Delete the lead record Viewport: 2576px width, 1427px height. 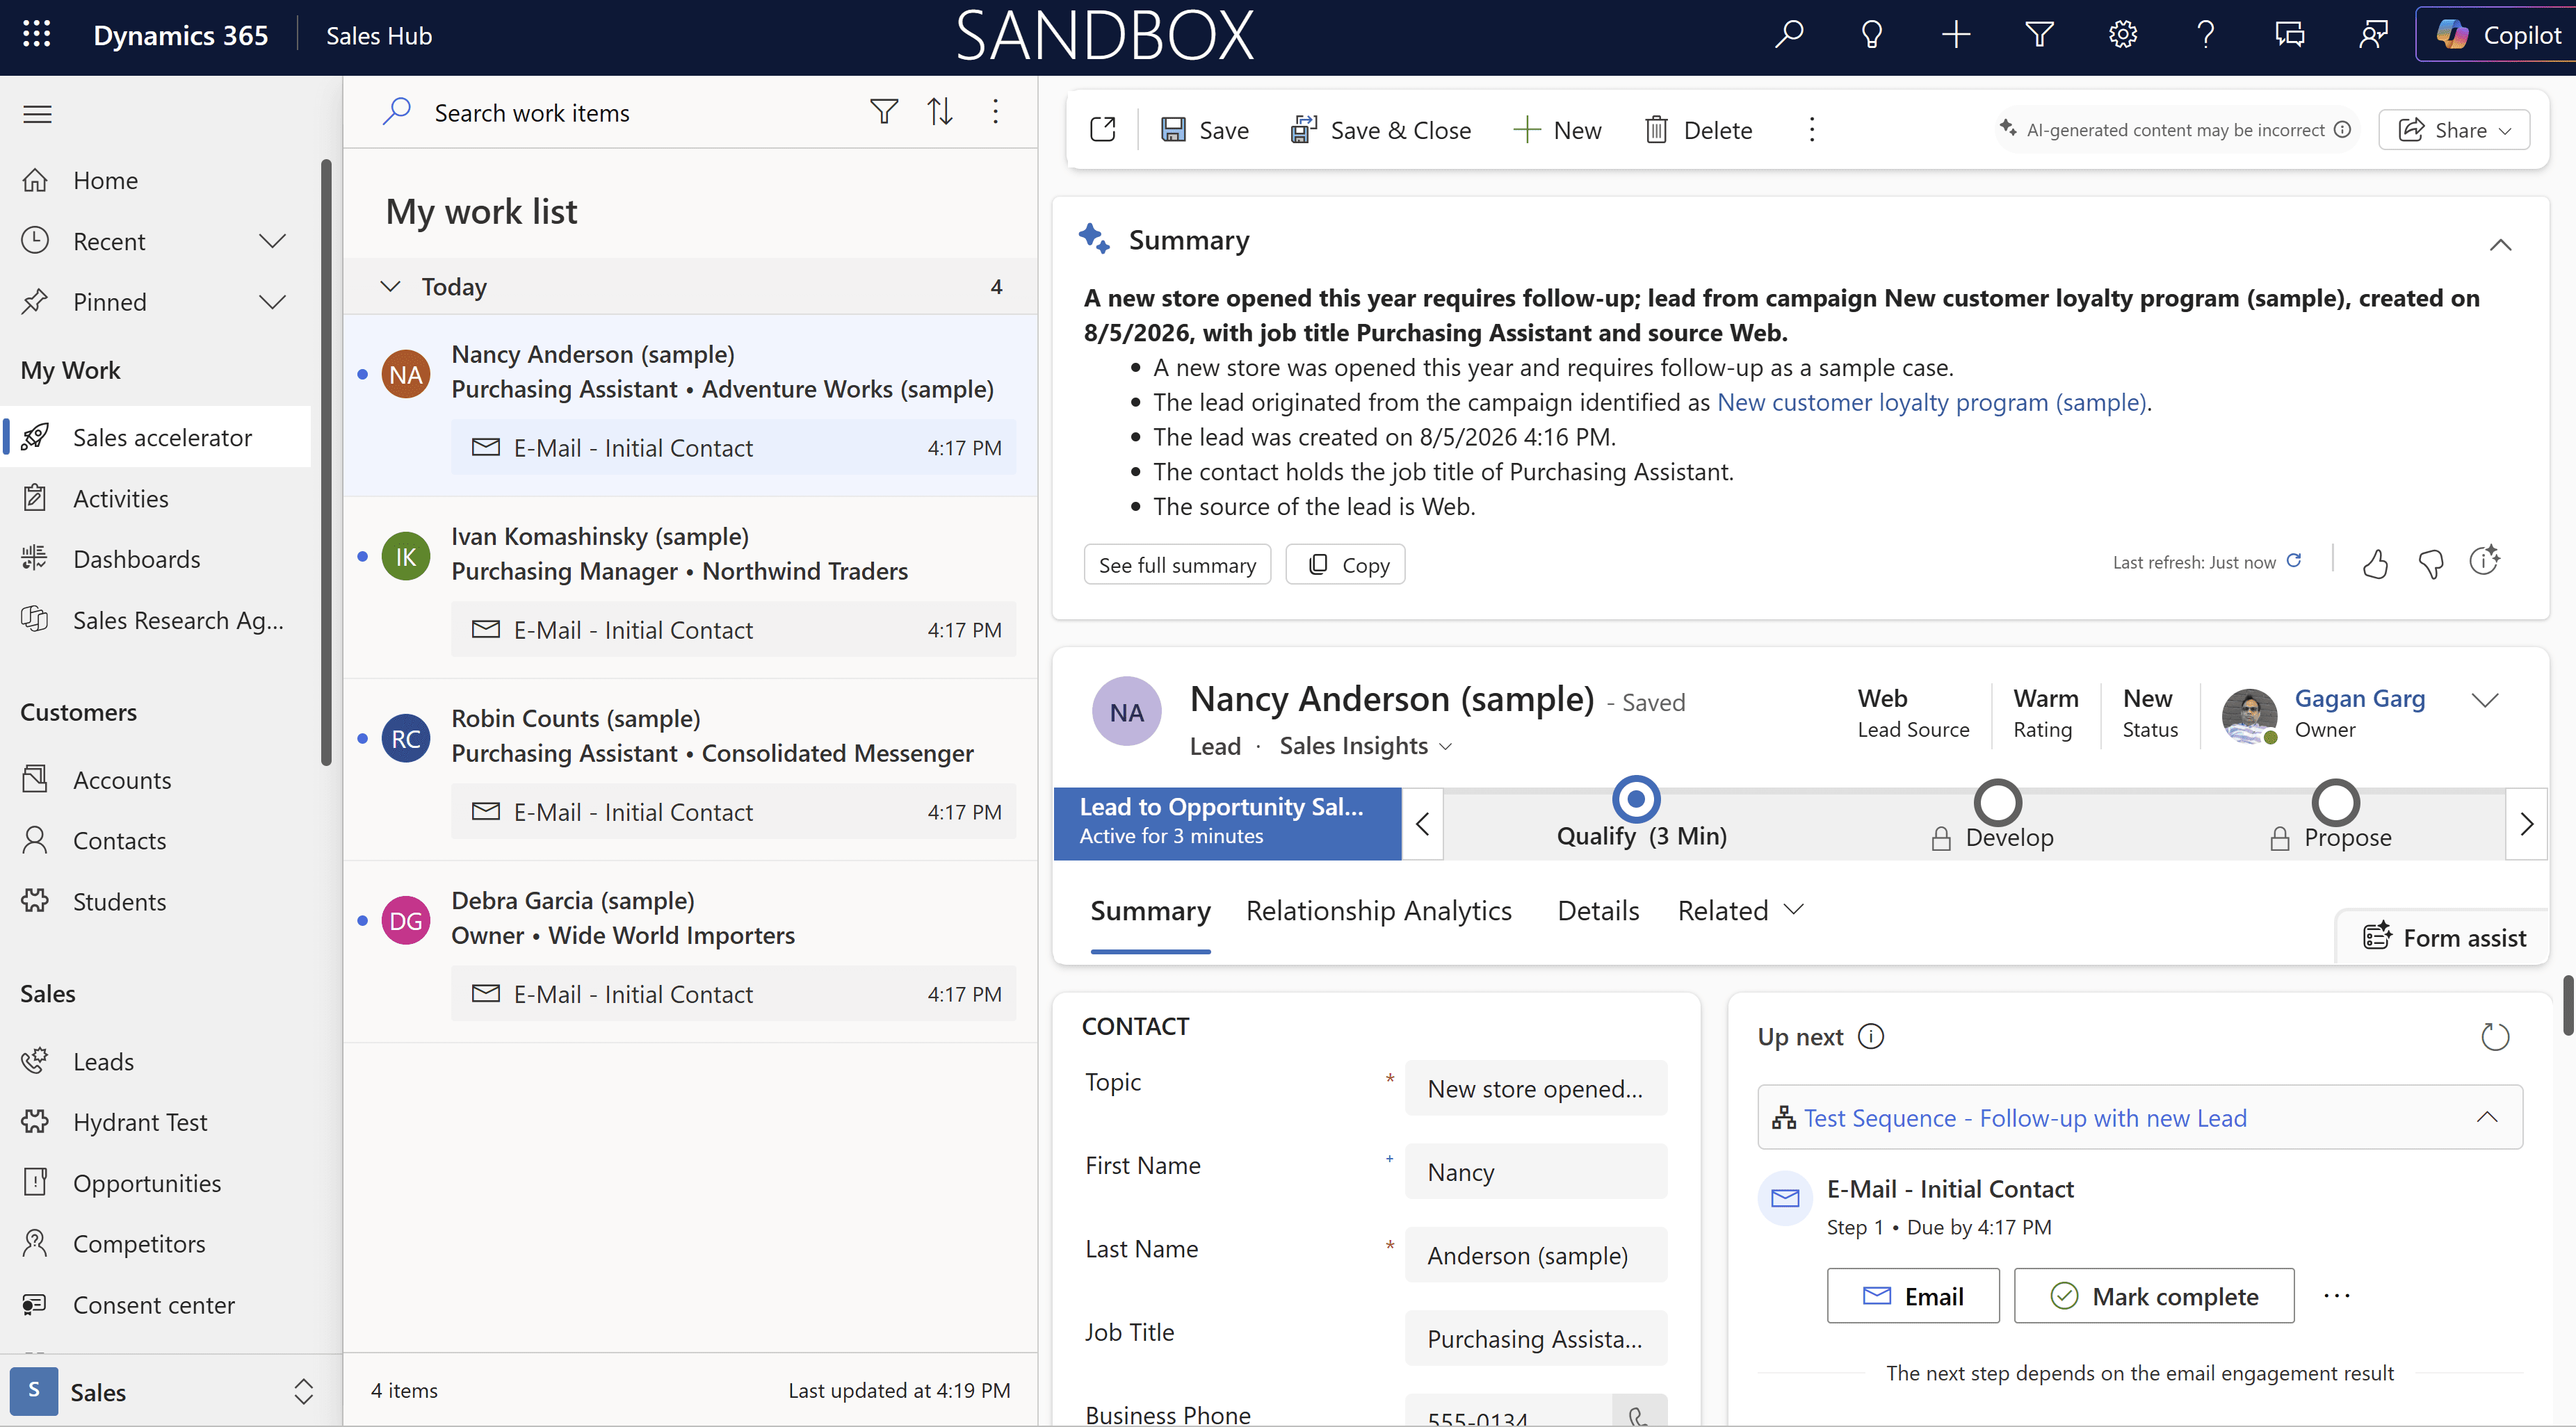tap(1698, 130)
